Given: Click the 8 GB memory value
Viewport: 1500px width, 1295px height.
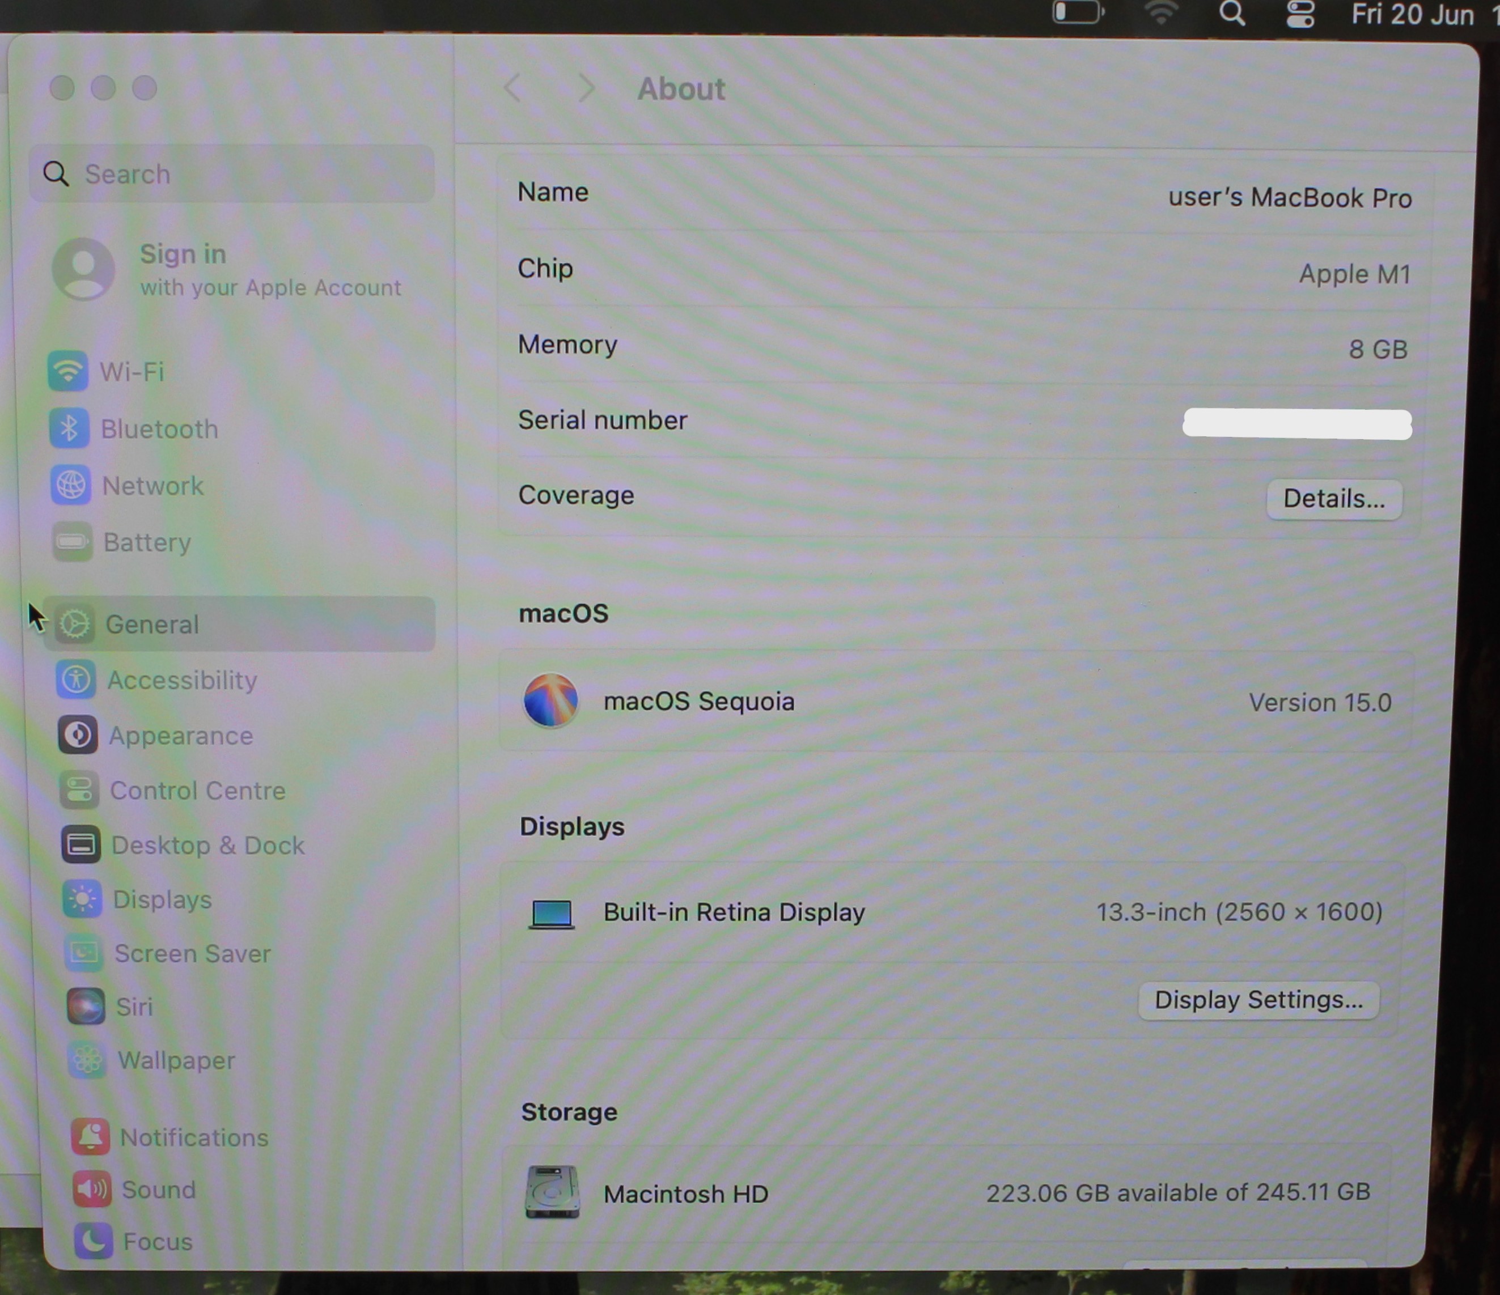Looking at the screenshot, I should [1378, 349].
